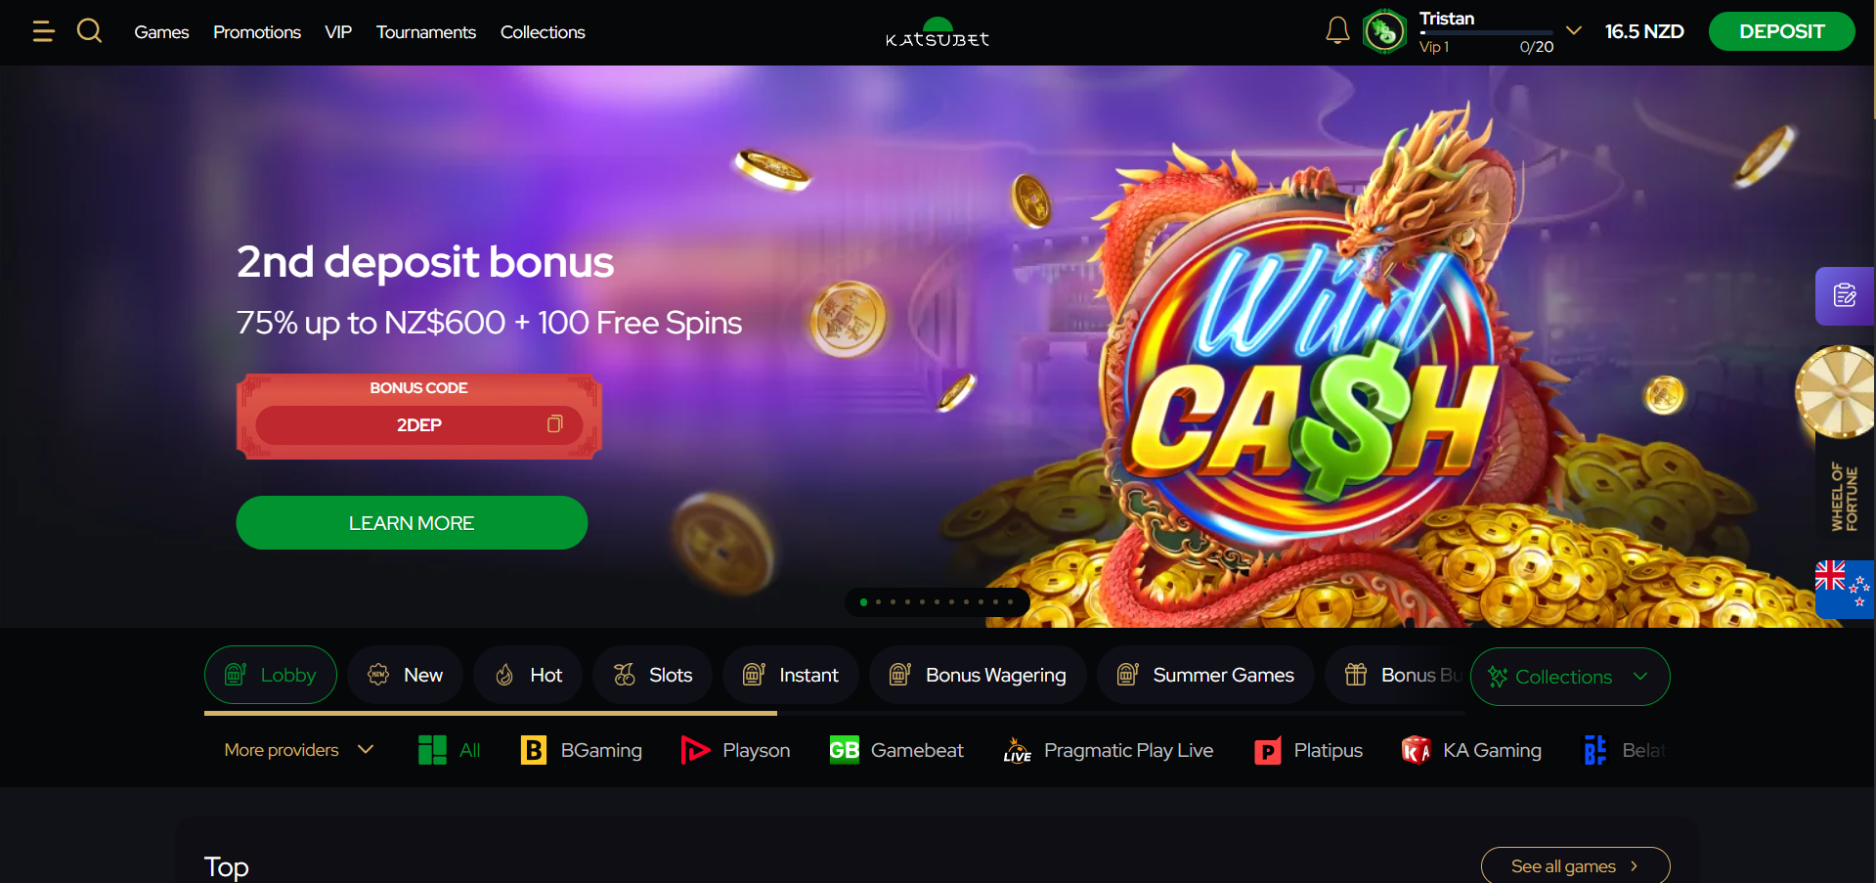Image resolution: width=1876 pixels, height=883 pixels.
Task: Open the notifications bell
Action: [x=1337, y=31]
